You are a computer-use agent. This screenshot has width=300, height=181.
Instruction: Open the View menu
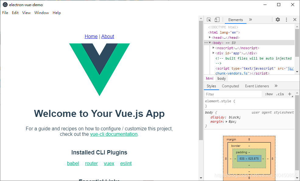pyautogui.click(x=26, y=13)
